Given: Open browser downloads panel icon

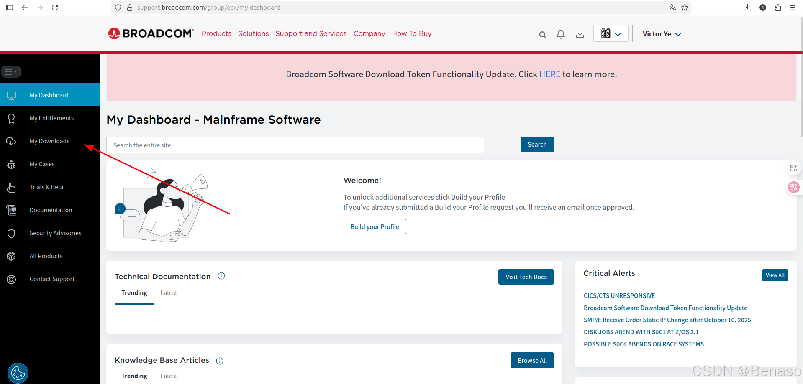Looking at the screenshot, I should [748, 8].
